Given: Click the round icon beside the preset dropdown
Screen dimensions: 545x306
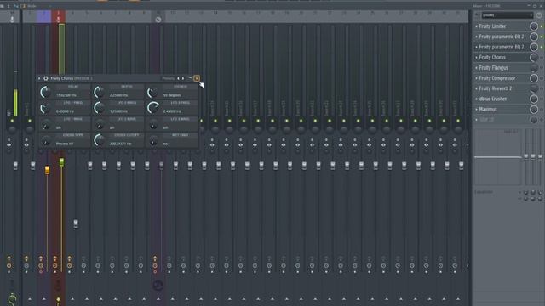Looking at the screenshot, I should tap(539, 15).
